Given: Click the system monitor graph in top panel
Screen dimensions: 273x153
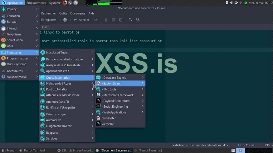Looking at the screenshot, I should (x=104, y=2).
